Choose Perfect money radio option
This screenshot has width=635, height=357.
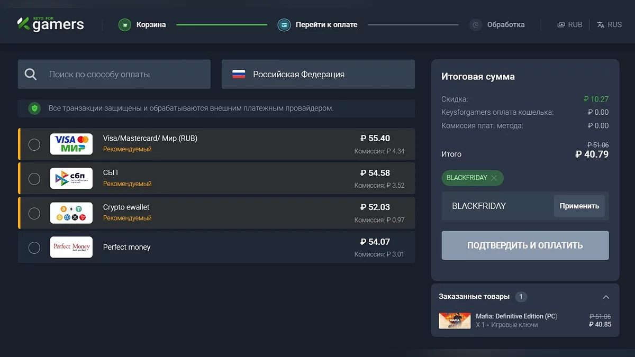click(34, 248)
